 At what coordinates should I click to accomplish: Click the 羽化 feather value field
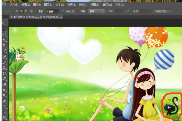52,11
